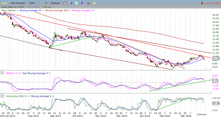This screenshot has width=221, height=117.
Task: Open the yellow notes icon
Action: pyautogui.click(x=94, y=3)
